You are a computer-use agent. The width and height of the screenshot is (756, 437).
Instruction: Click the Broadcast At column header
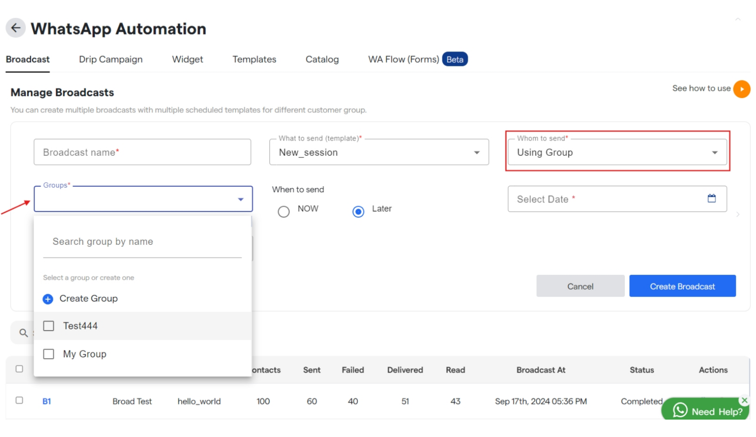point(540,370)
